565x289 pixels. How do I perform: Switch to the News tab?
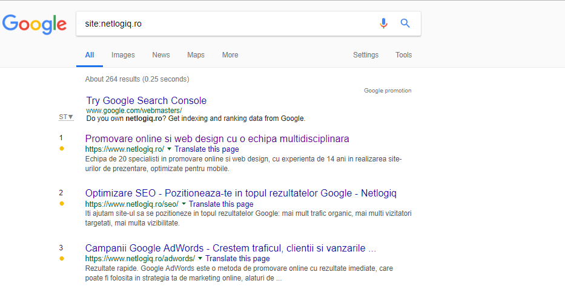pyautogui.click(x=160, y=55)
